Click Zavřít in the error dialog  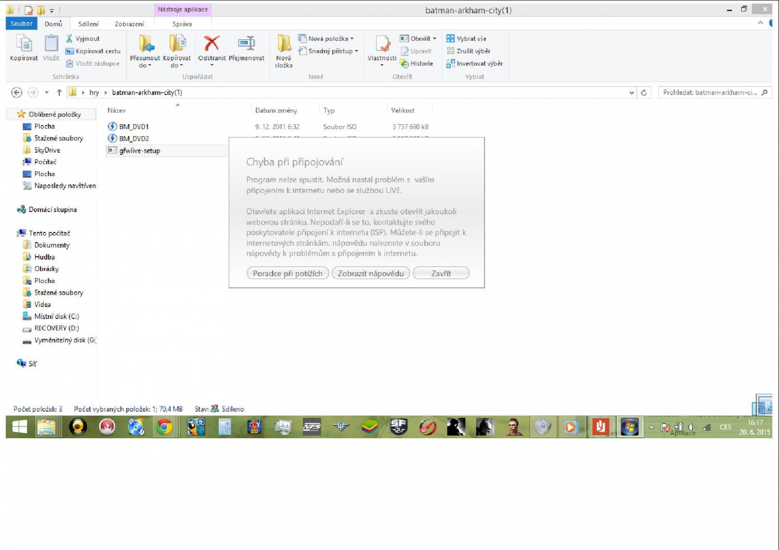point(441,273)
